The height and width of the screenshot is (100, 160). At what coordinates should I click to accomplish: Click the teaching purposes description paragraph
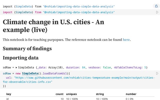62,39
